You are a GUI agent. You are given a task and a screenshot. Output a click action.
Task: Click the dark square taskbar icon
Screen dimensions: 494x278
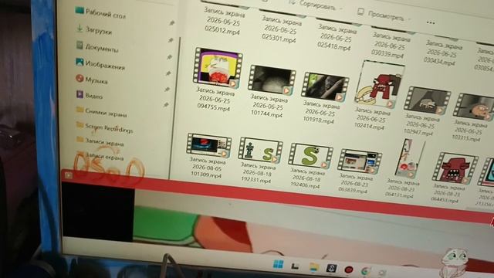tap(331, 268)
